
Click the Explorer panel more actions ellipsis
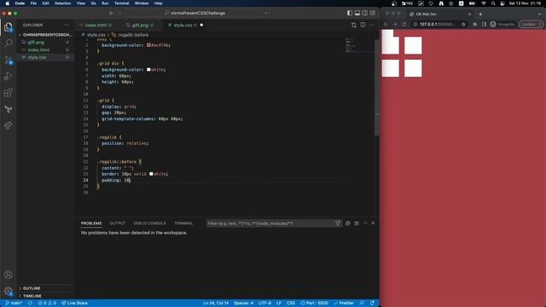[67, 25]
